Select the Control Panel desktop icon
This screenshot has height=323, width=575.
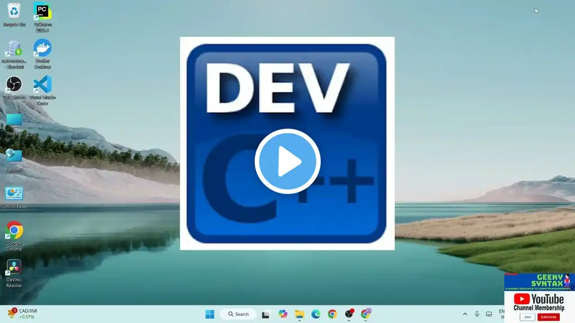[x=14, y=197]
